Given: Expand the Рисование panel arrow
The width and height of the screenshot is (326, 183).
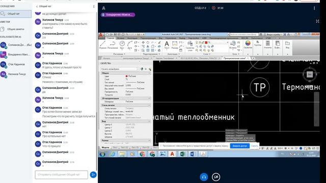Looking at the screenshot, I should pos(124,54).
